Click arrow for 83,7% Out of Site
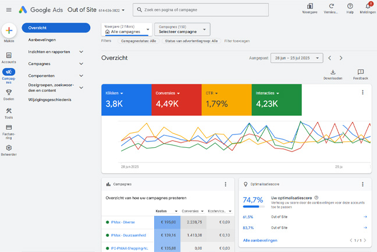This screenshot has height=252, width=377. [x=365, y=228]
